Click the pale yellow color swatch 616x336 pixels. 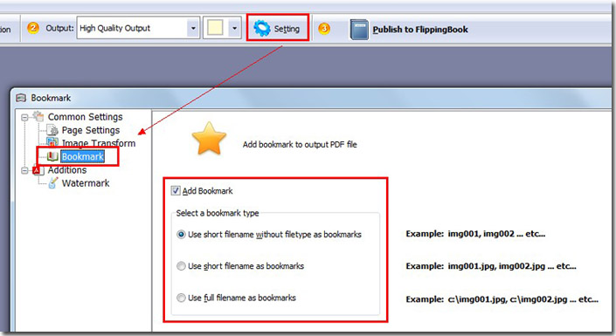pos(215,28)
